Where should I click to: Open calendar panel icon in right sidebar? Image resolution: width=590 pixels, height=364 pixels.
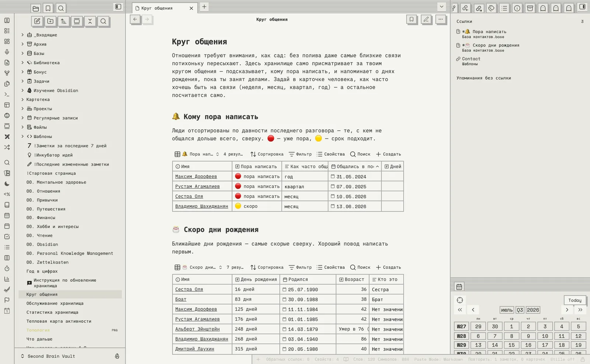[459, 287]
